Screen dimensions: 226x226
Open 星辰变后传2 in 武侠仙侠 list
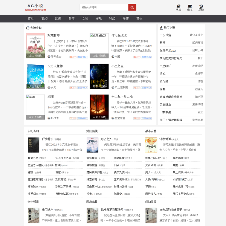122,179
